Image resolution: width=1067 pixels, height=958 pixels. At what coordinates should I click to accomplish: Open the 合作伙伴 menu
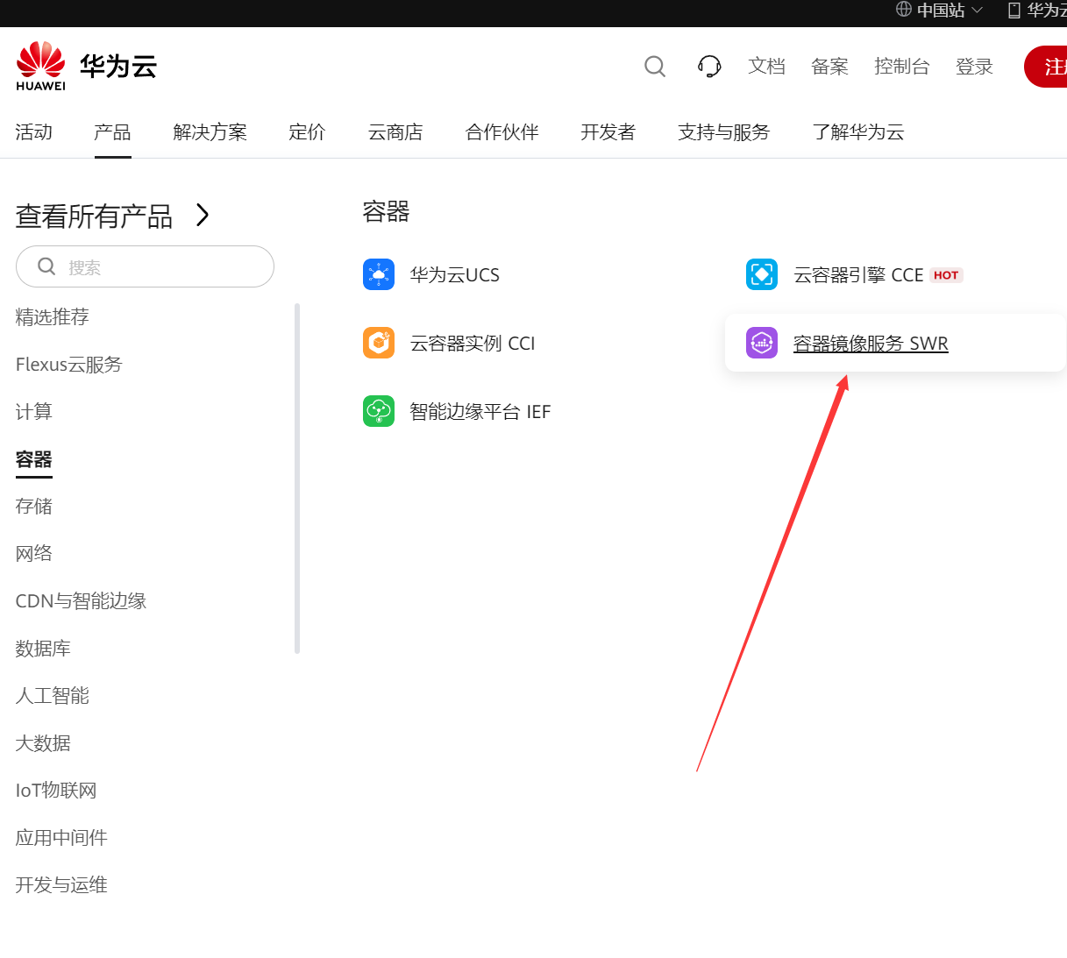coord(502,132)
